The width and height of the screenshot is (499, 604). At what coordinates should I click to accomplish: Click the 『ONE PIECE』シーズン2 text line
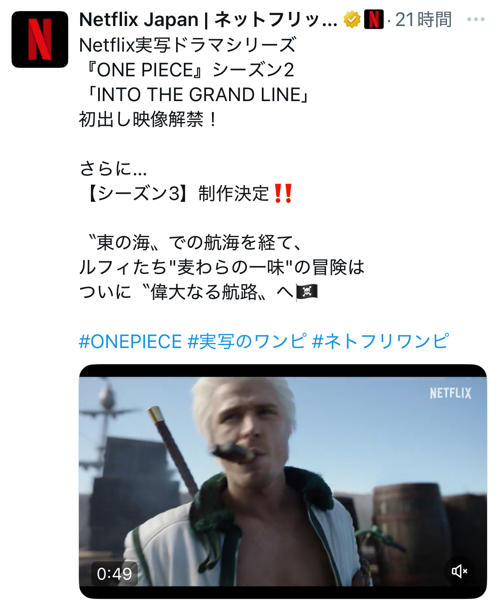187,70
